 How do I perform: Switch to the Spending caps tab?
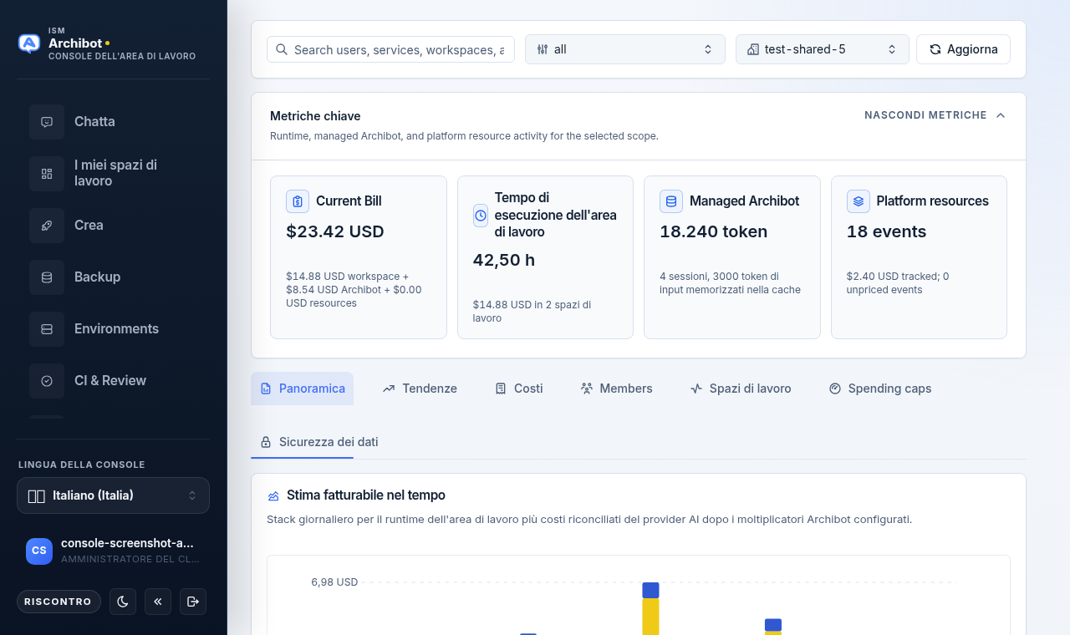[880, 389]
